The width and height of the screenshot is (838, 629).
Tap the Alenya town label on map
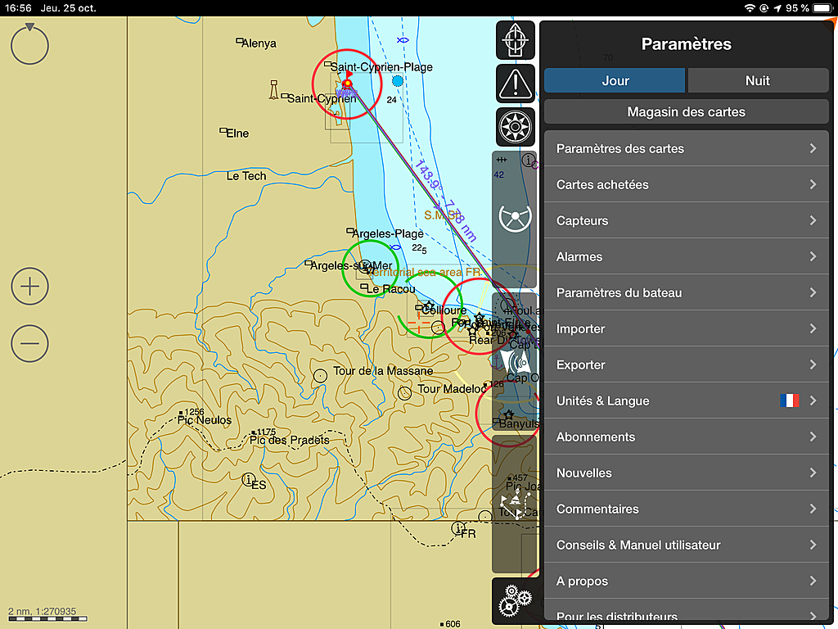click(259, 43)
